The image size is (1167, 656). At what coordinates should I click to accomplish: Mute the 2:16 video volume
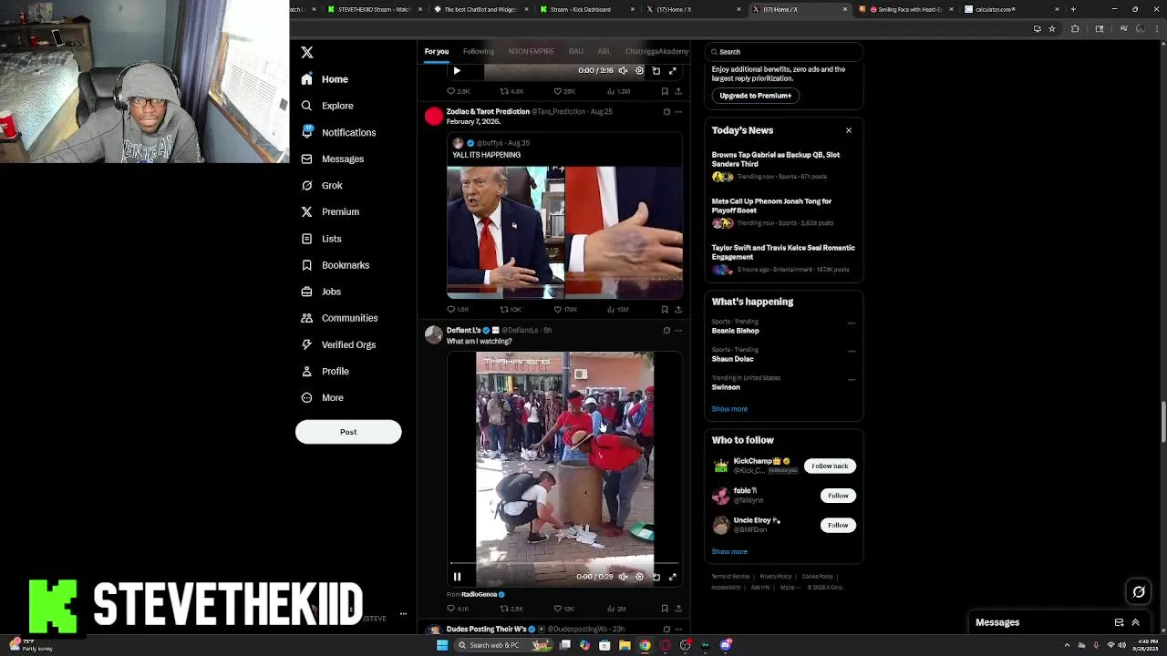coord(623,70)
